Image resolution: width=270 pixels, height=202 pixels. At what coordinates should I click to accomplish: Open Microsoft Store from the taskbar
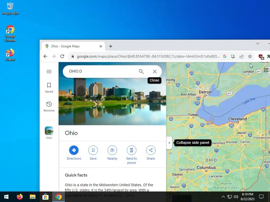(45, 197)
